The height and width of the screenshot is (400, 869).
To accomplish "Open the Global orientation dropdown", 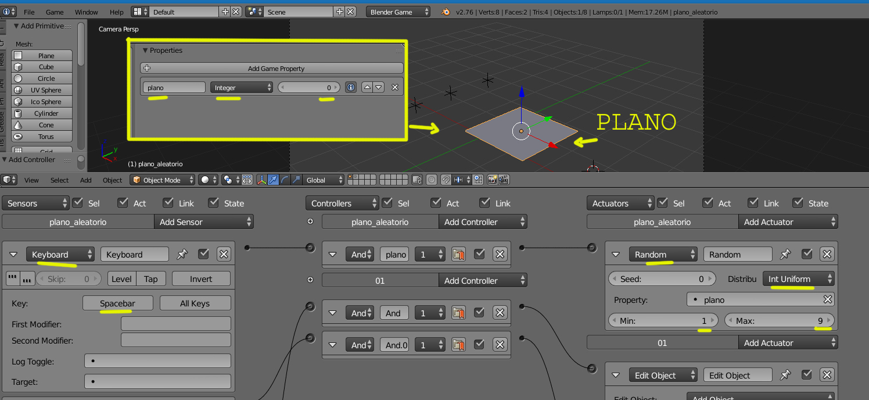I will point(324,180).
